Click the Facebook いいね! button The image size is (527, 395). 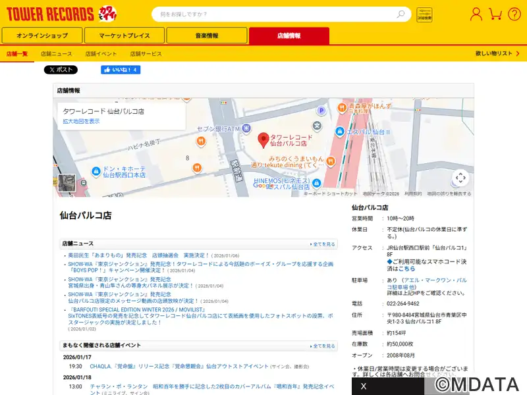[x=120, y=70]
